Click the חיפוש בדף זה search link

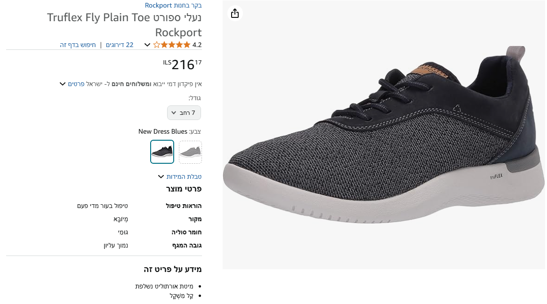[x=78, y=44]
